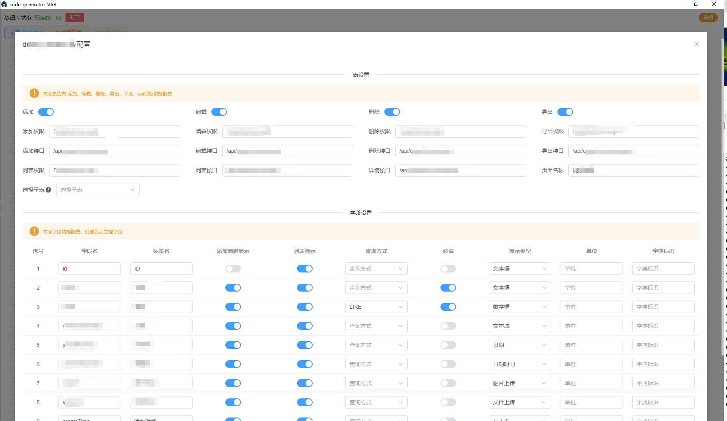727x421 pixels.
Task: Click the 字典标识 input in row 1
Action: click(663, 269)
